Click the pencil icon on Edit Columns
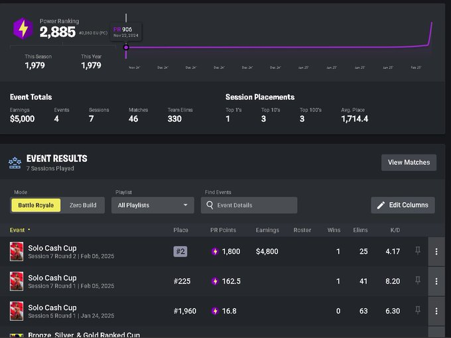This screenshot has height=338, width=451. pyautogui.click(x=381, y=205)
